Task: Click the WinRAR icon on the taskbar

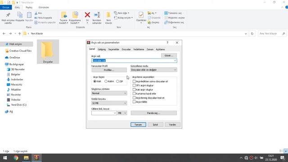Action: click(x=36, y=158)
